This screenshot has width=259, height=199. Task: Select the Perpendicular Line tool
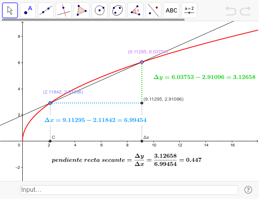[64, 10]
